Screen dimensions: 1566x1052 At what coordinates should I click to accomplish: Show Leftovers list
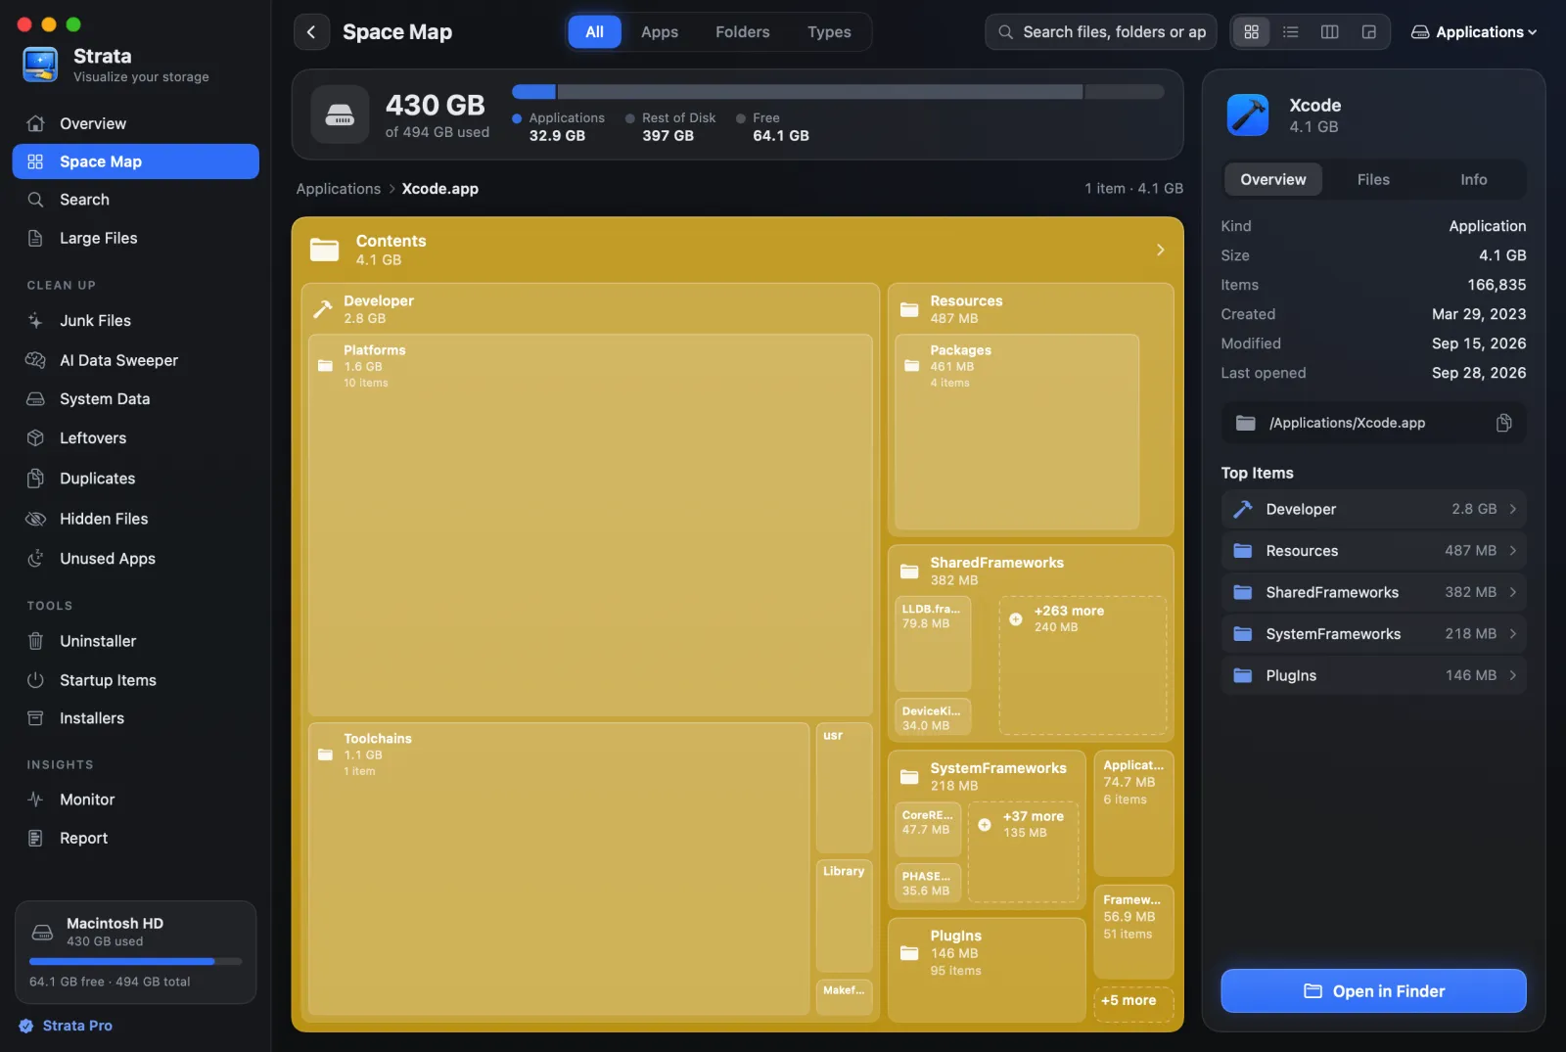coord(135,438)
